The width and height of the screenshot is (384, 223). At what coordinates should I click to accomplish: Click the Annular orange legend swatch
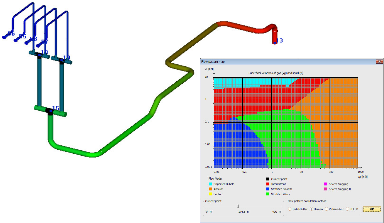point(210,189)
